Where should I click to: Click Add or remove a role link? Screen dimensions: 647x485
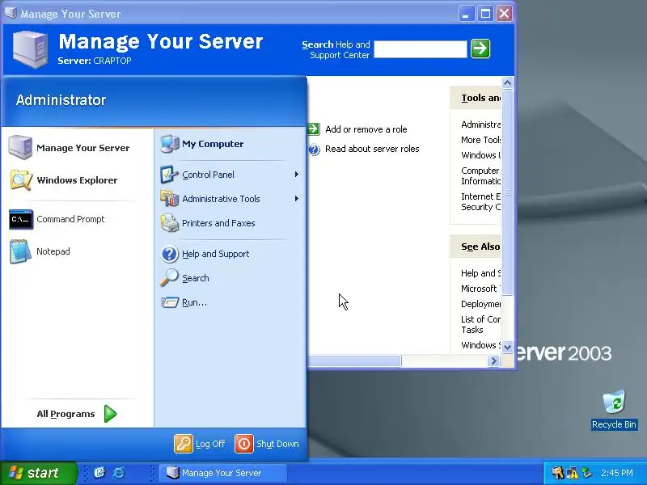tap(366, 129)
